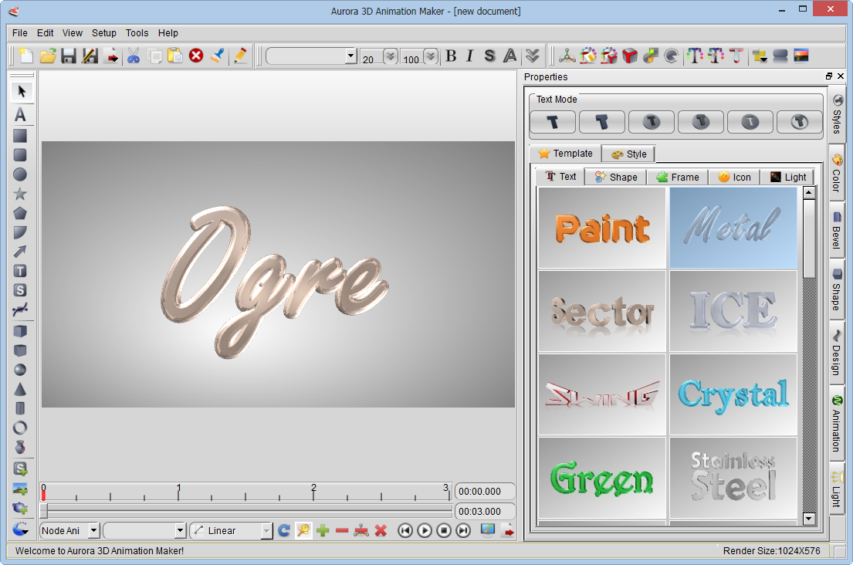Image resolution: width=853 pixels, height=565 pixels.
Task: Toggle italic text formatting
Action: point(469,56)
